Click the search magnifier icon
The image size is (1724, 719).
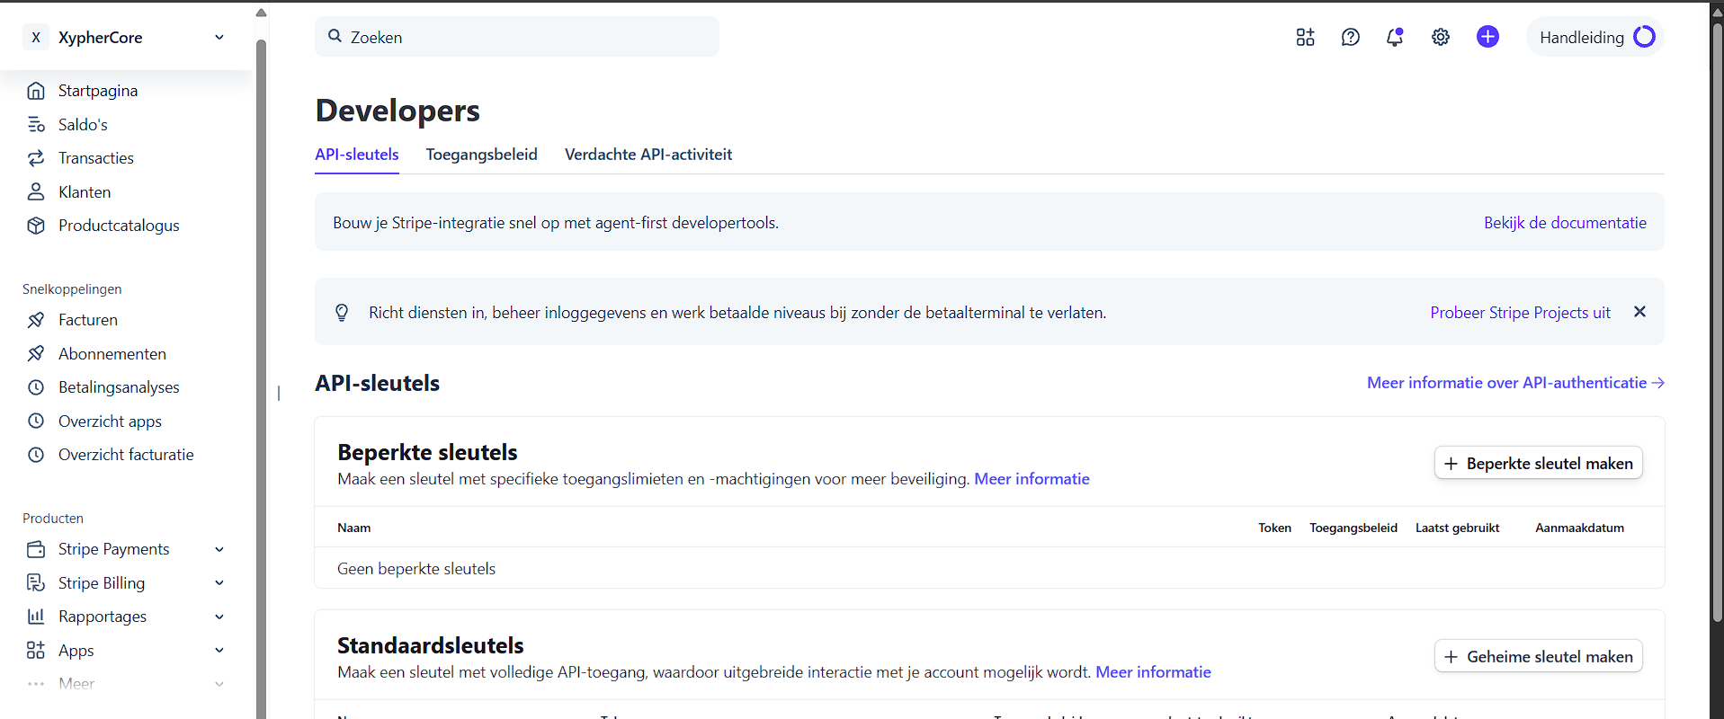coord(335,36)
